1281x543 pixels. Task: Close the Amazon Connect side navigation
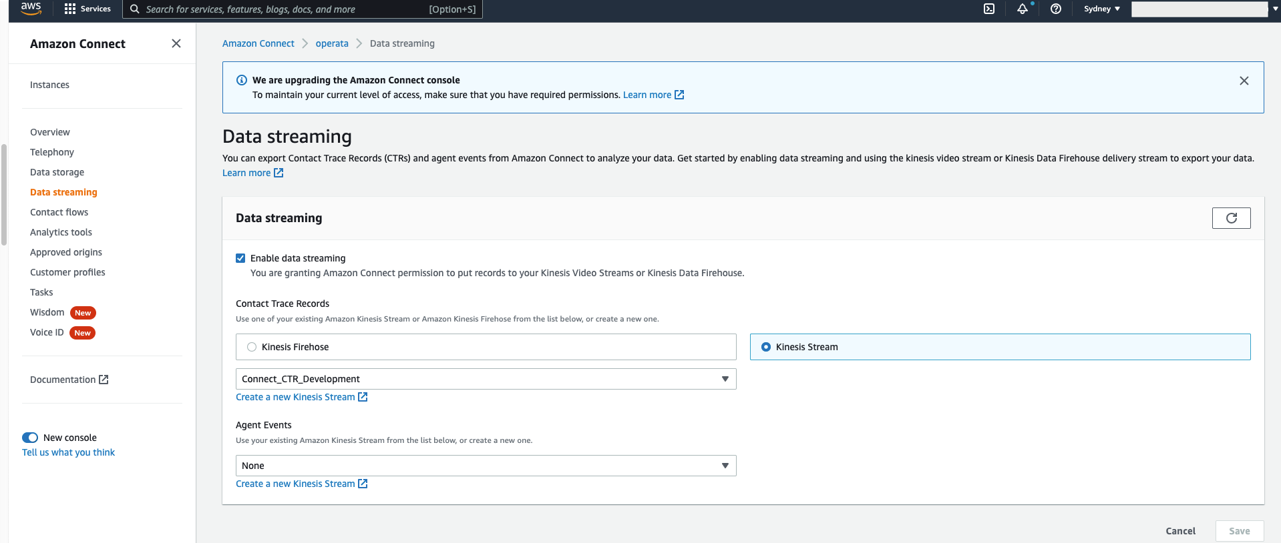coord(176,43)
